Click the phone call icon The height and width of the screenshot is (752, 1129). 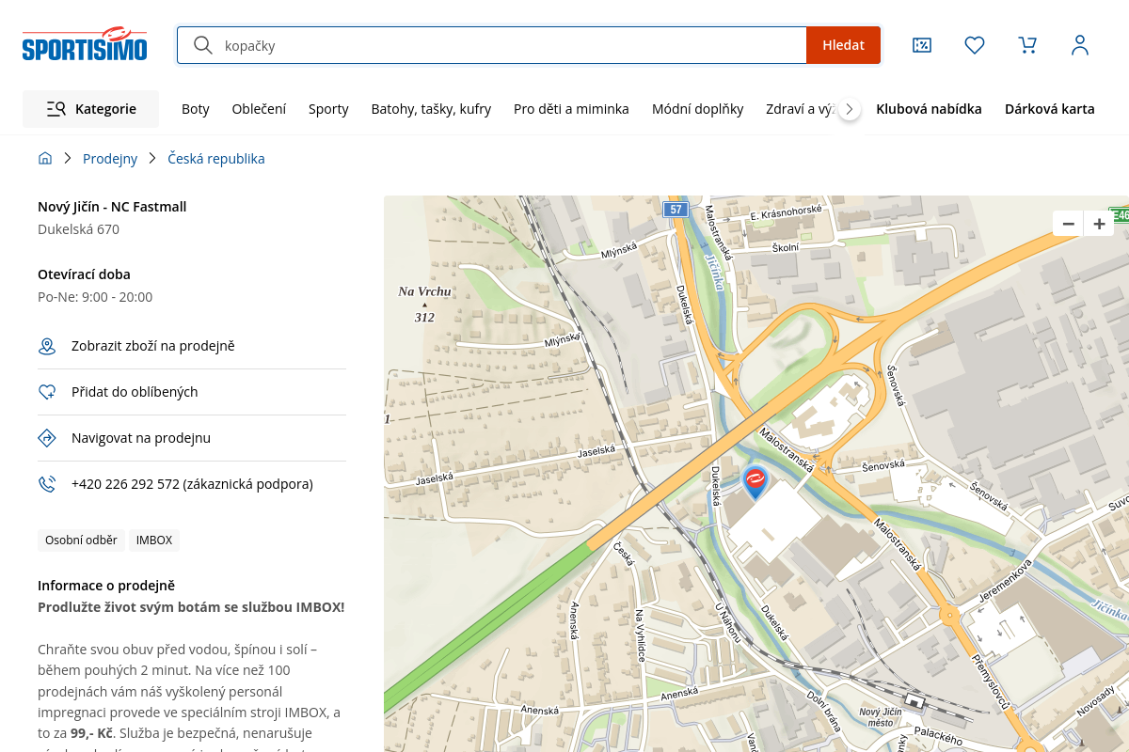47,484
